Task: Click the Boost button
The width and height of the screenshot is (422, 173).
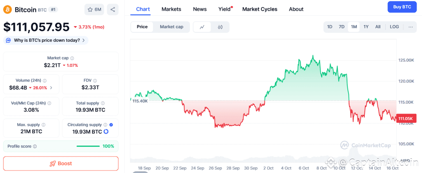Action: coord(61,164)
